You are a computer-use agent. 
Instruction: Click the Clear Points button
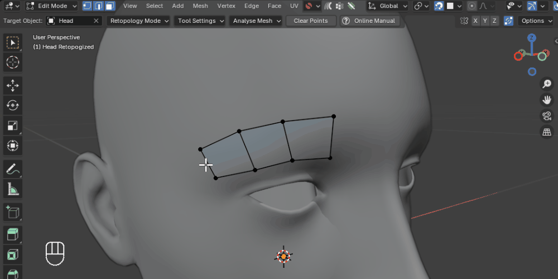coord(311,21)
